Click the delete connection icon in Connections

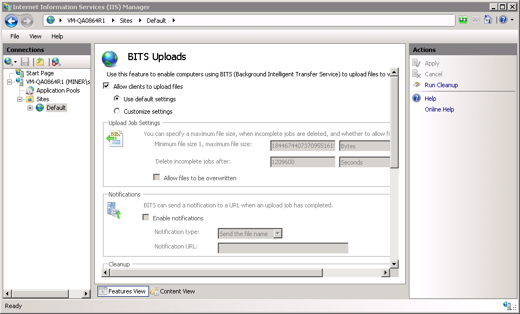[x=56, y=62]
